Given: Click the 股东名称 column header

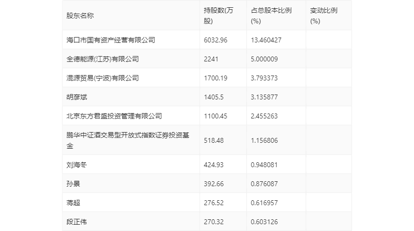Looking at the screenshot, I should click(x=80, y=16).
